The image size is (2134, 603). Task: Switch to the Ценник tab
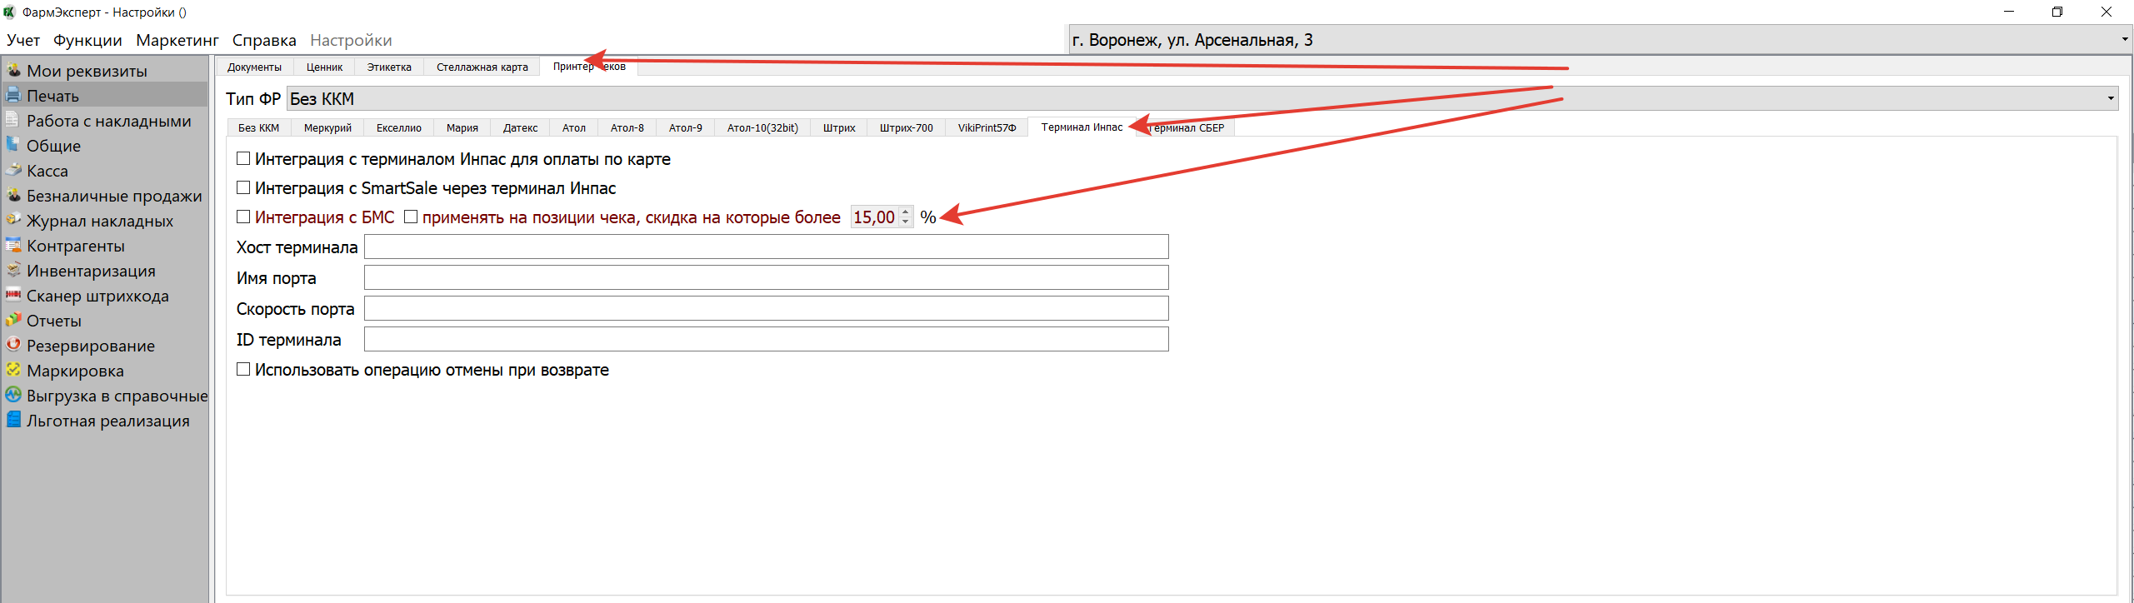[324, 67]
